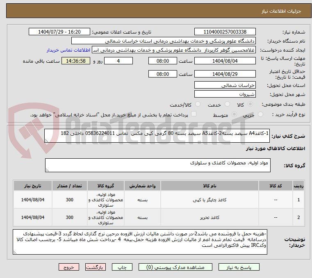Click the توضیحات خریدار notes textbox
This screenshot has height=278, width=312.
(x=140, y=242)
